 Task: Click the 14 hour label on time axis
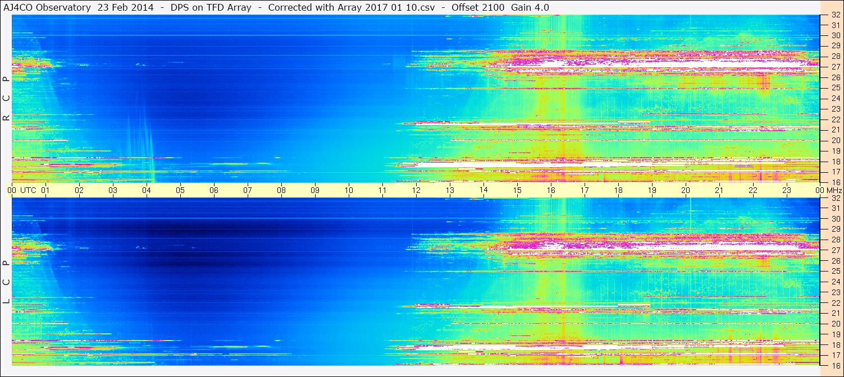pos(483,190)
